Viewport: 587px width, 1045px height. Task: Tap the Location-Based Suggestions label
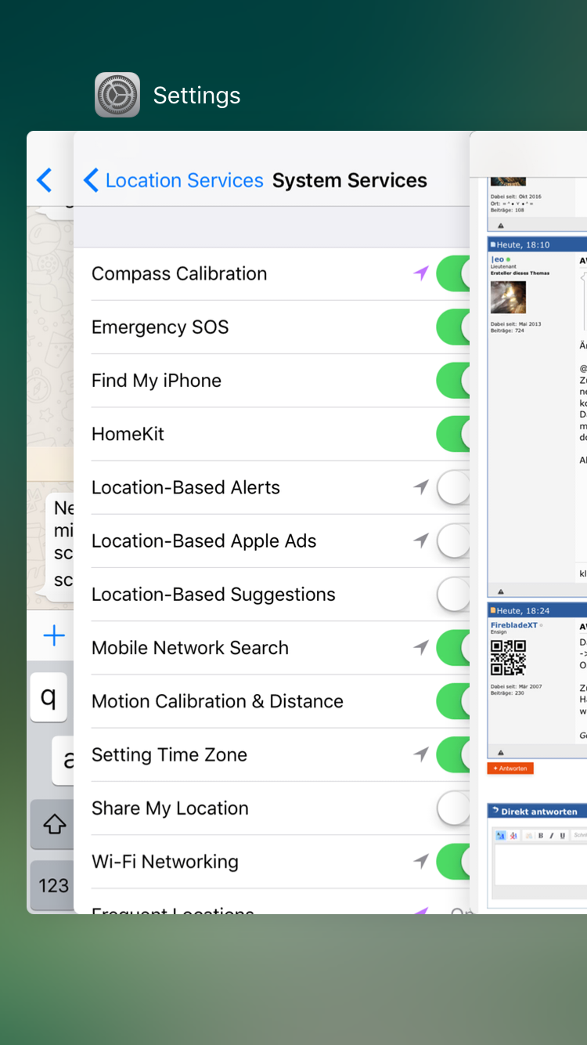(x=214, y=595)
